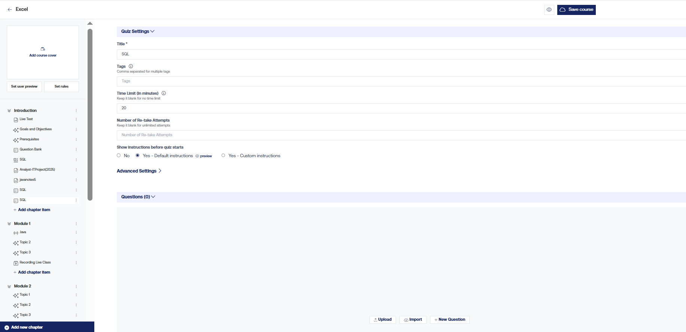Open the three-dot menu for Question Bank

coord(76,150)
